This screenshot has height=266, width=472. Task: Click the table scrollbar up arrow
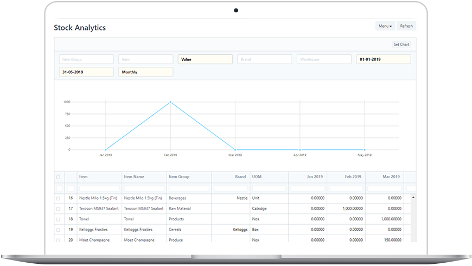tap(413, 198)
